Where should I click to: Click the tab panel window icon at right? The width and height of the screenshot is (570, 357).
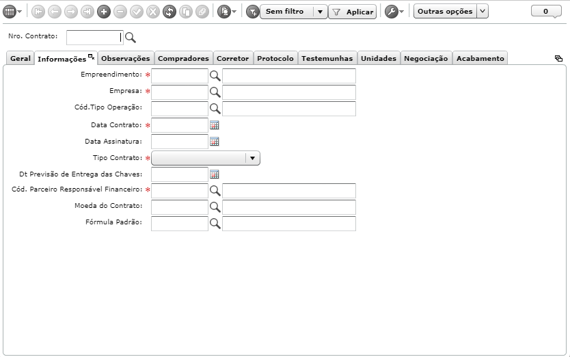[559, 58]
